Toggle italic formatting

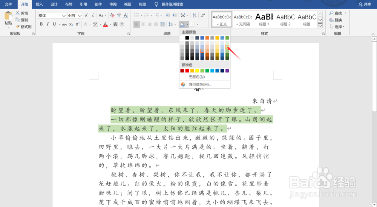pos(48,24)
